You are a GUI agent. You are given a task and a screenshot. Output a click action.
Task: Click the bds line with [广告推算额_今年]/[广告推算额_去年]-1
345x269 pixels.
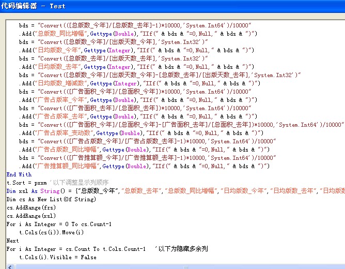[x=147, y=158]
